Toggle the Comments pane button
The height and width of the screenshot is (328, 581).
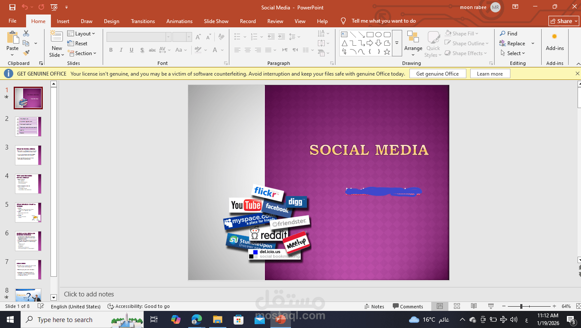click(408, 306)
